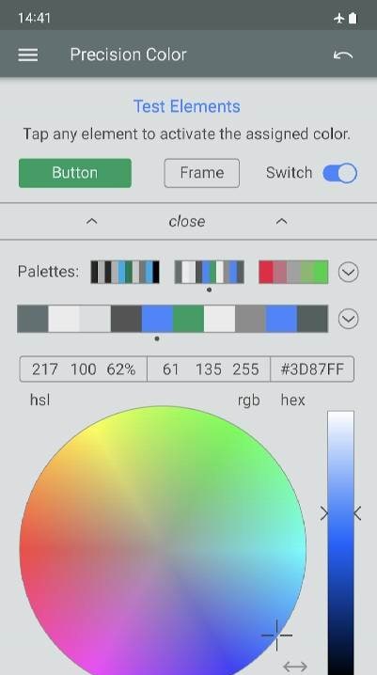Image resolution: width=377 pixels, height=675 pixels.
Task: Edit the RGB value field 61 135 255
Action: pyautogui.click(x=209, y=369)
